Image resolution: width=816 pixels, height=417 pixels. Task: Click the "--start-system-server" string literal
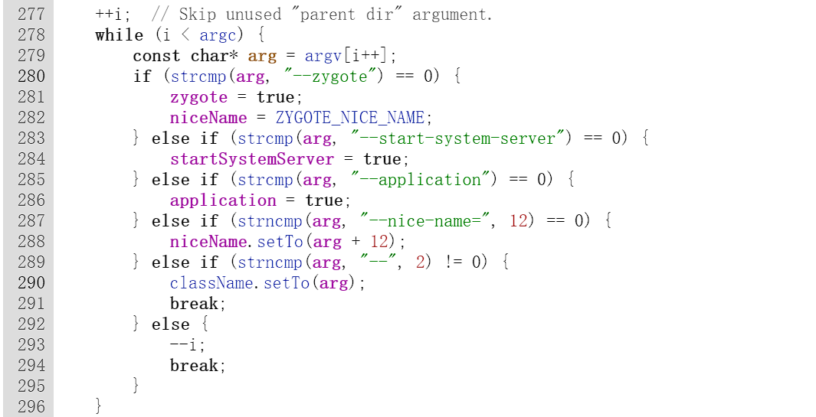click(457, 138)
